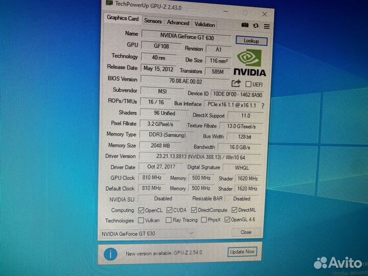Click the Shaders value 96 Unified
Viewport: 368px width, 276px height.
[x=164, y=113]
